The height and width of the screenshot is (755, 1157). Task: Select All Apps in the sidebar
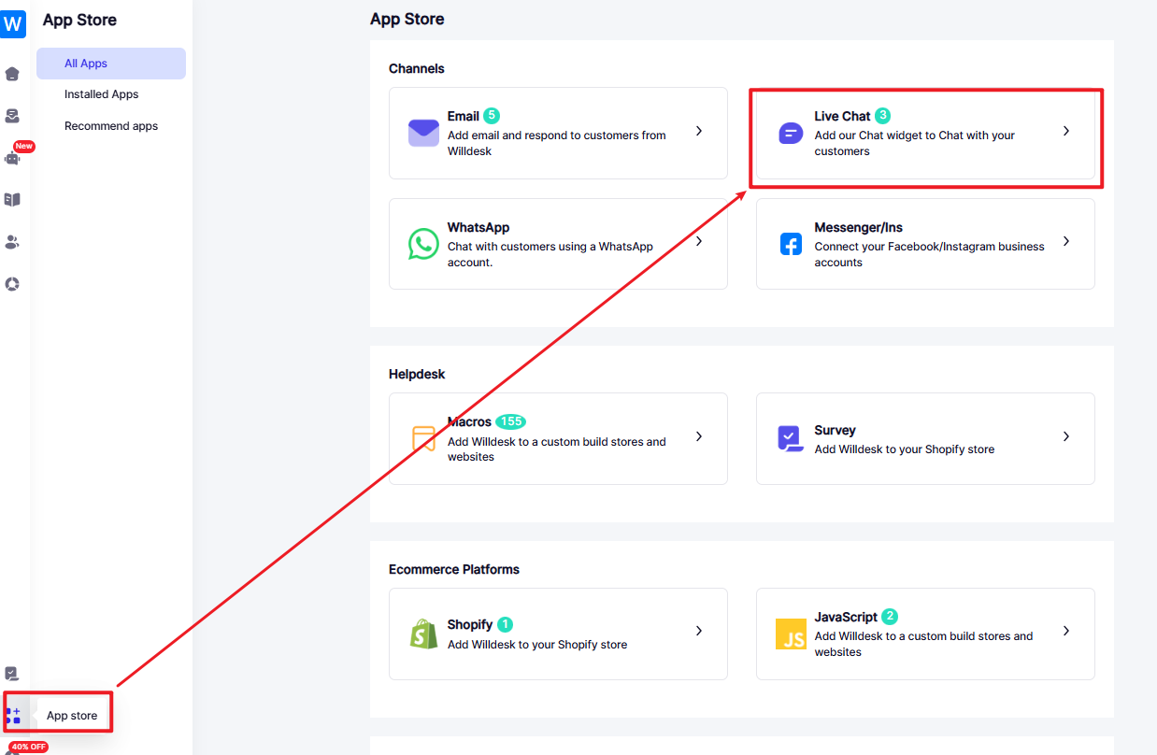coord(111,64)
